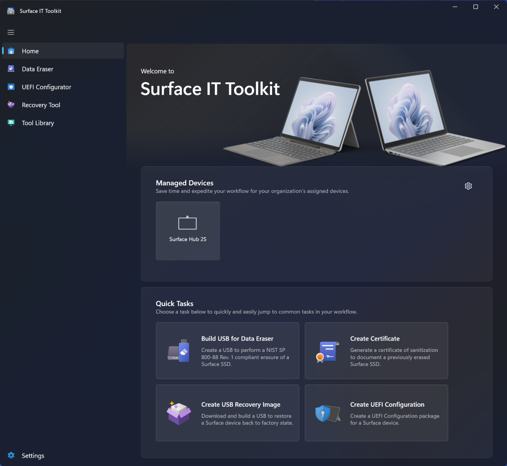This screenshot has width=507, height=466.
Task: Click the Home icon in sidebar
Action: [11, 51]
